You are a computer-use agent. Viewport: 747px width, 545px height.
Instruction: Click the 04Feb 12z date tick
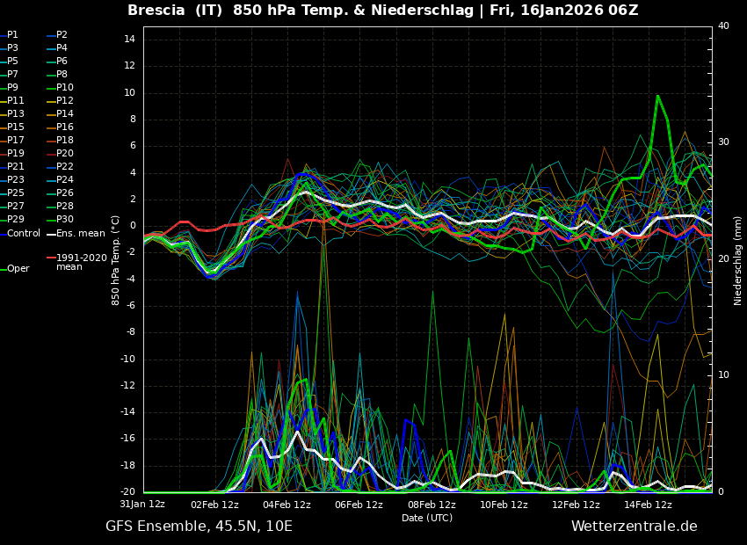pos(286,505)
